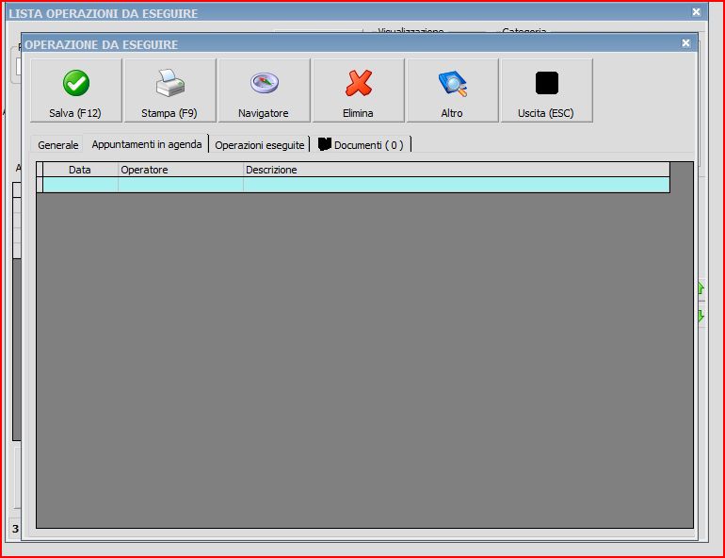Delete with the Elimina red X button
The height and width of the screenshot is (558, 725).
point(359,90)
